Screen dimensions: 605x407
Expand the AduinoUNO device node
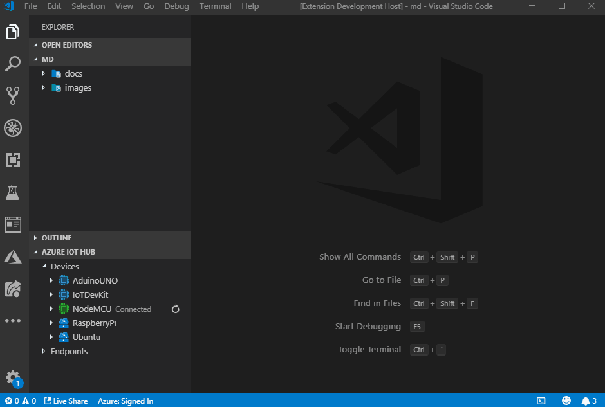51,280
